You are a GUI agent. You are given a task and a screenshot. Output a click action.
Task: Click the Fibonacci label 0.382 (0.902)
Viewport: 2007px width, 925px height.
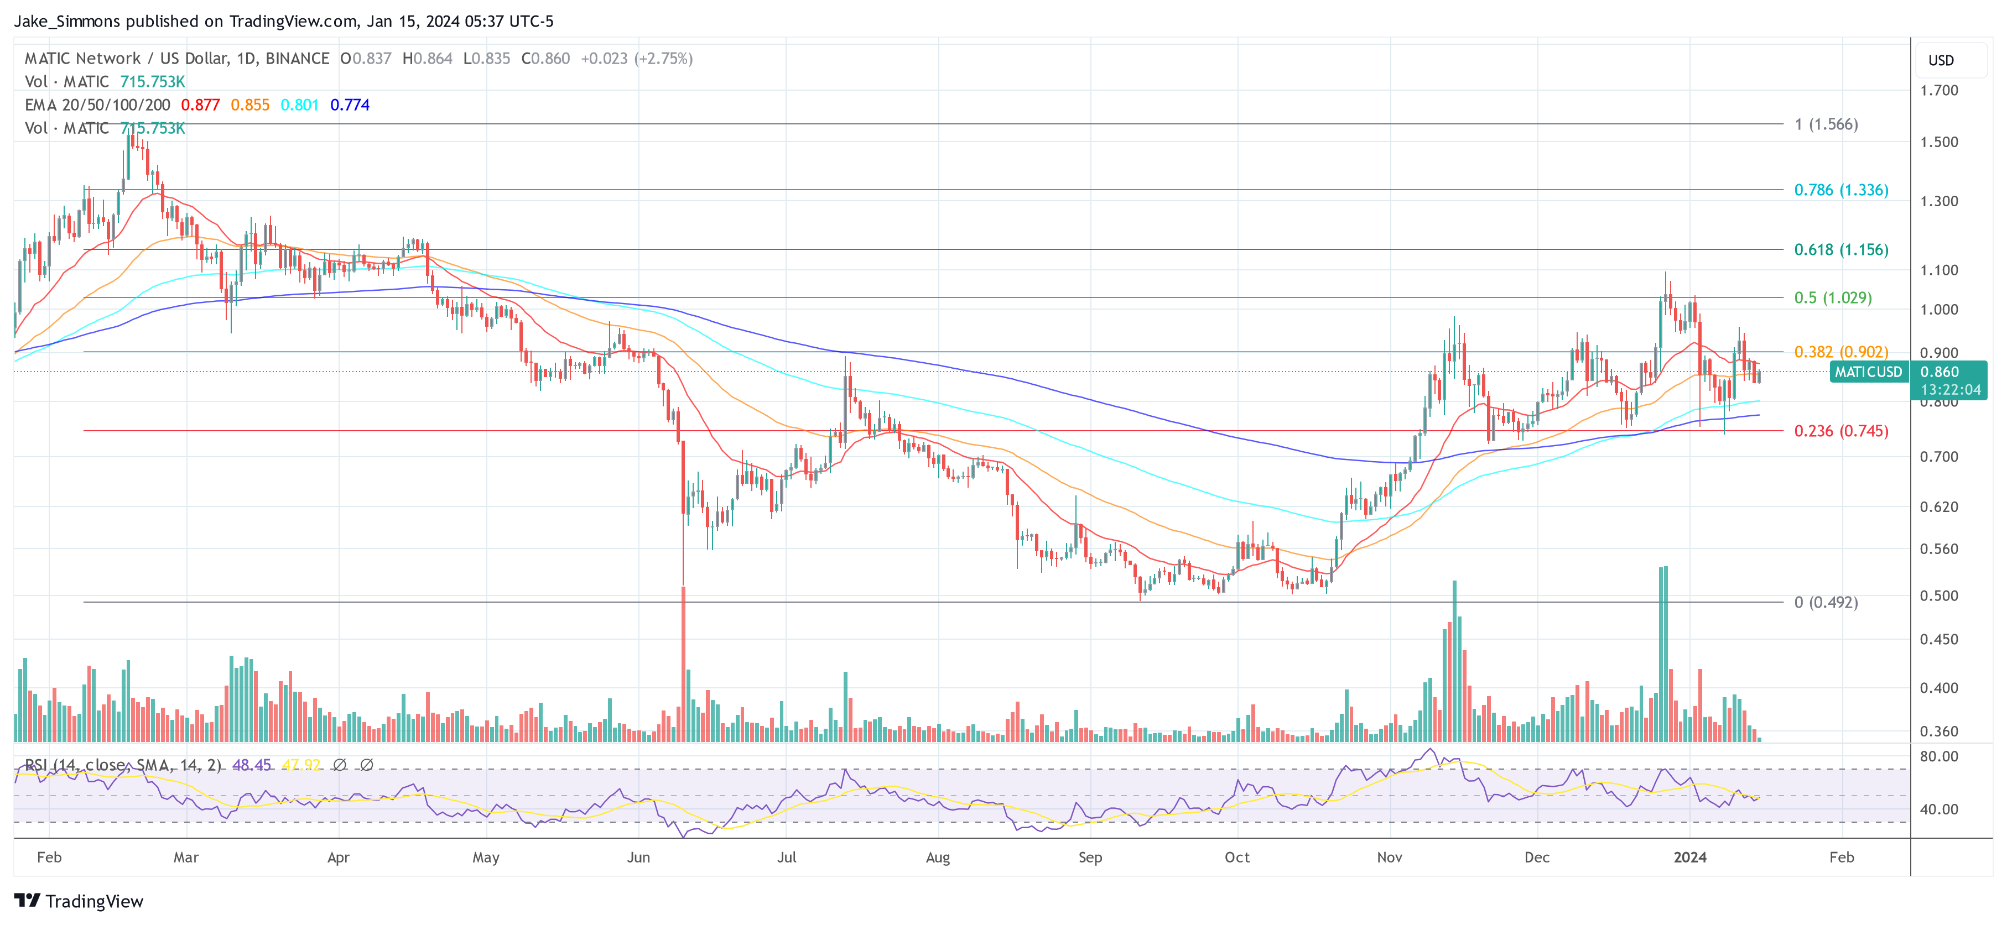[1841, 351]
